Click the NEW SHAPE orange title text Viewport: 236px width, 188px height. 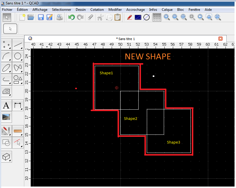(148, 57)
